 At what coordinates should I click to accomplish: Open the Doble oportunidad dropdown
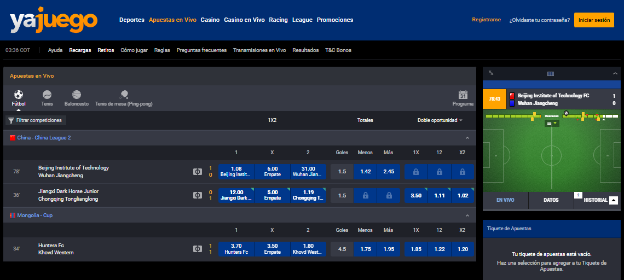point(440,120)
